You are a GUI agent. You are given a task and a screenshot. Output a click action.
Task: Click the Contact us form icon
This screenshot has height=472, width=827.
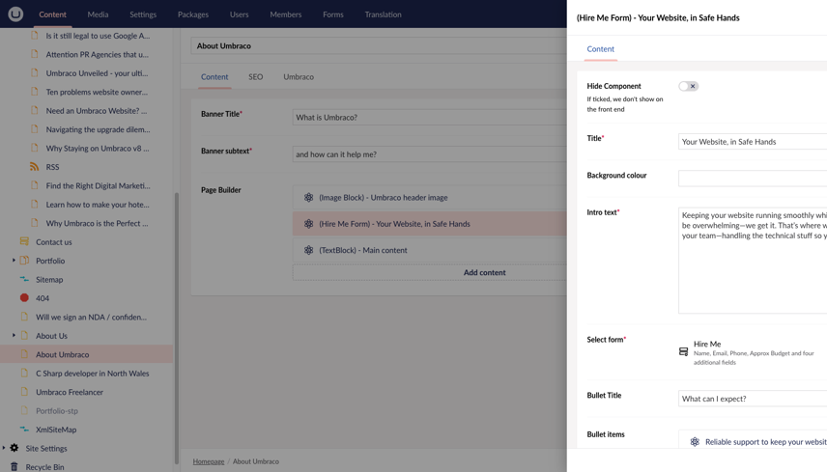click(24, 242)
